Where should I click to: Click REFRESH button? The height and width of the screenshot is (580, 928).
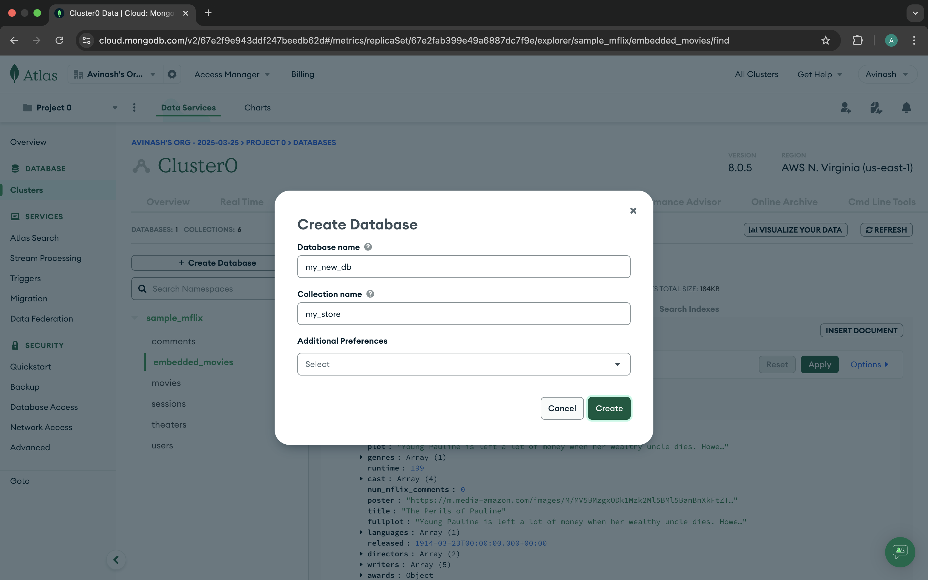click(x=886, y=230)
